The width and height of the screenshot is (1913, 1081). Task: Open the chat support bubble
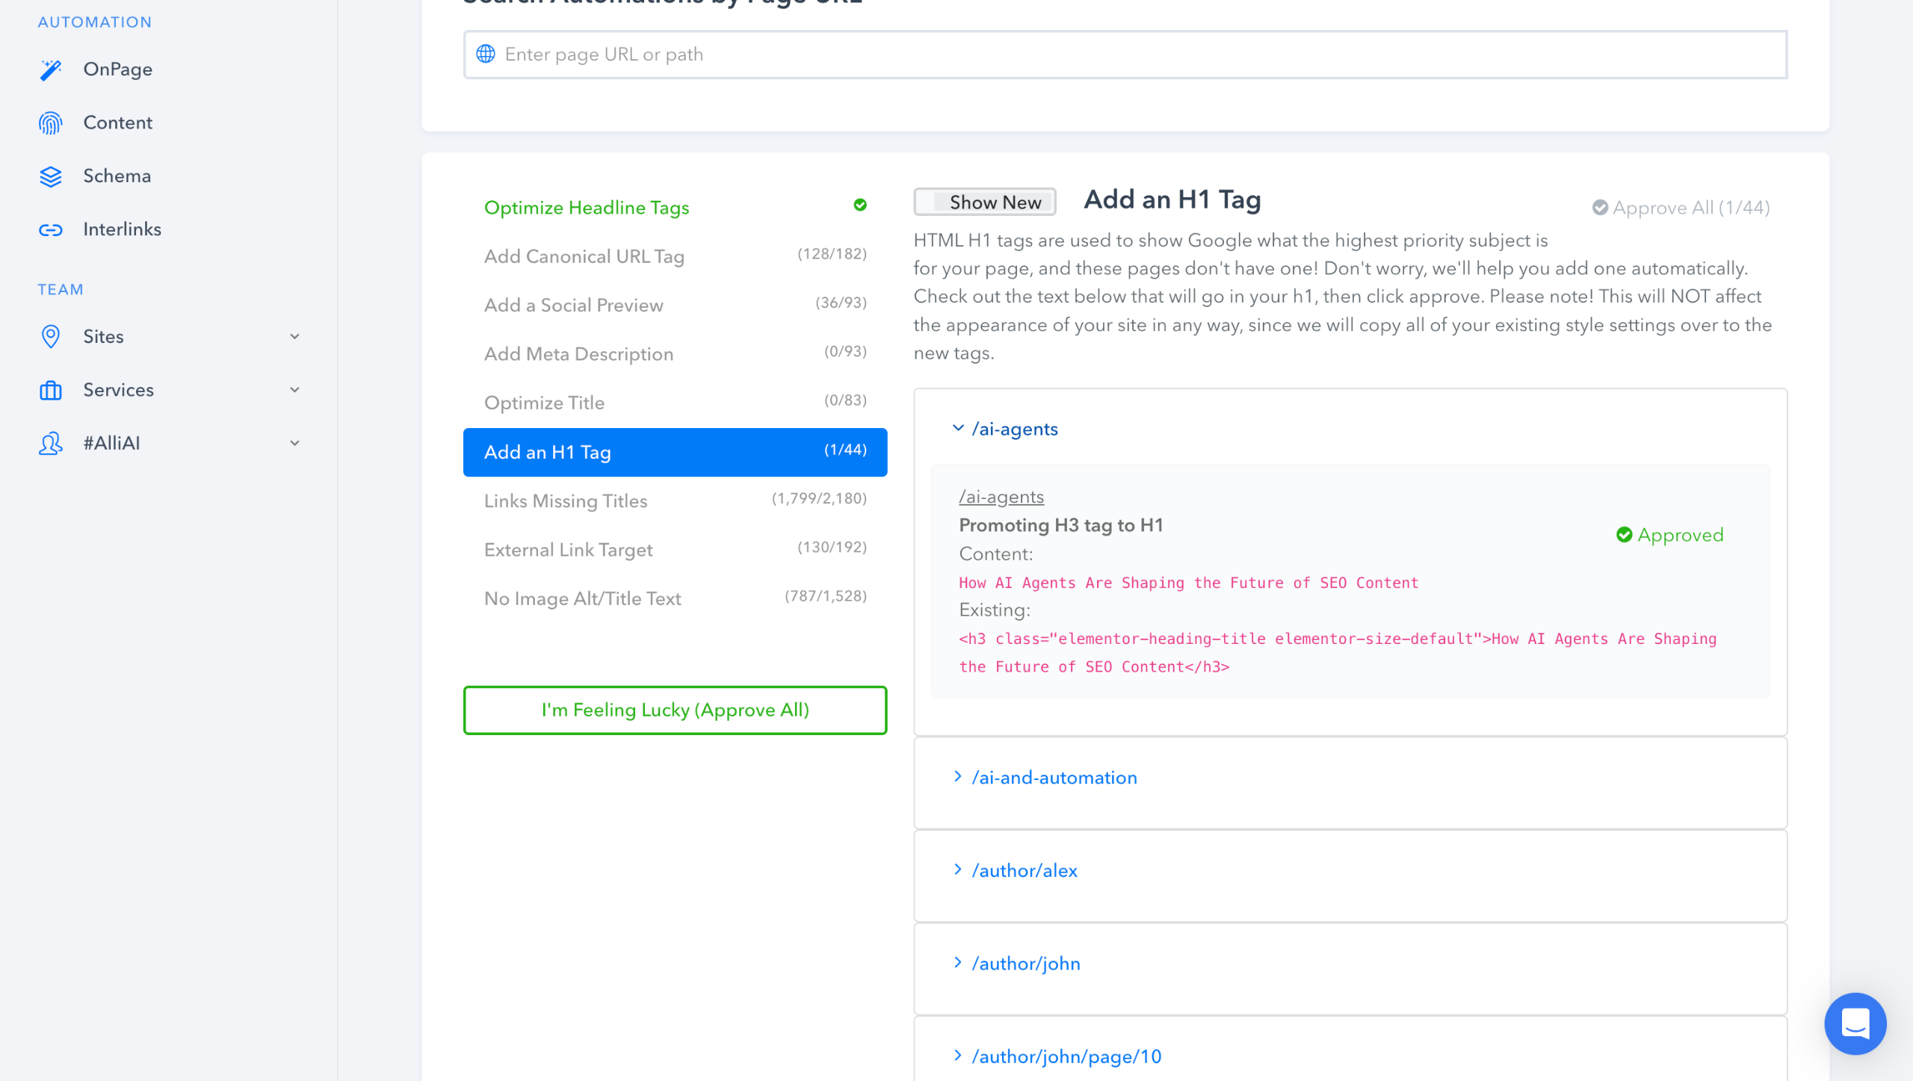[x=1854, y=1023]
